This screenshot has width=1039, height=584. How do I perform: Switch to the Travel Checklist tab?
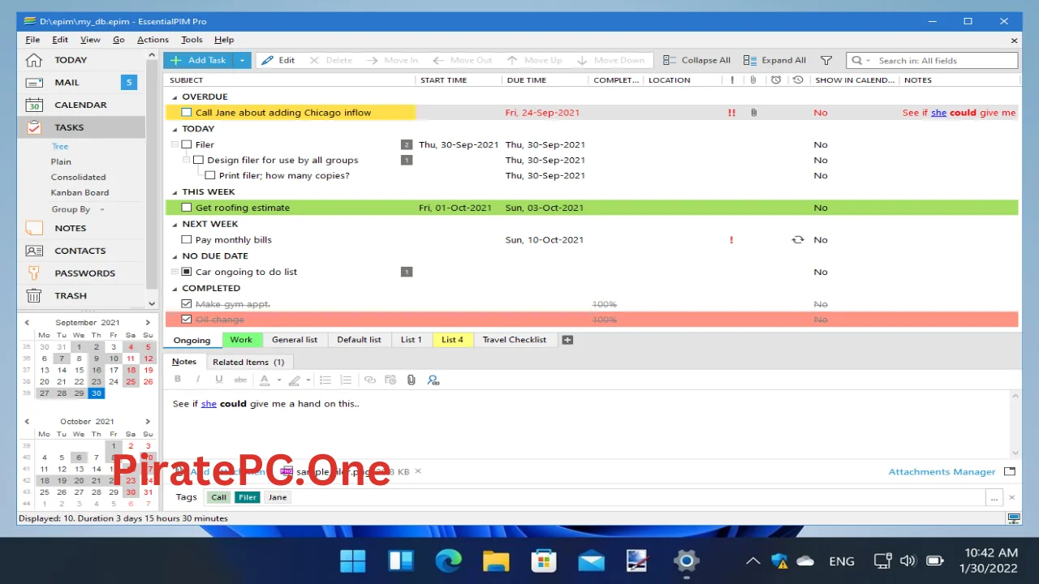(515, 340)
